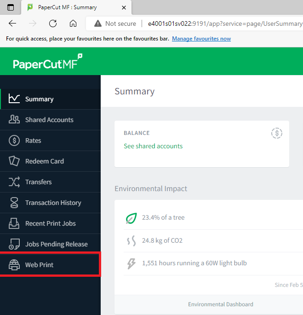Show Jobs Pending Release

coord(50,244)
